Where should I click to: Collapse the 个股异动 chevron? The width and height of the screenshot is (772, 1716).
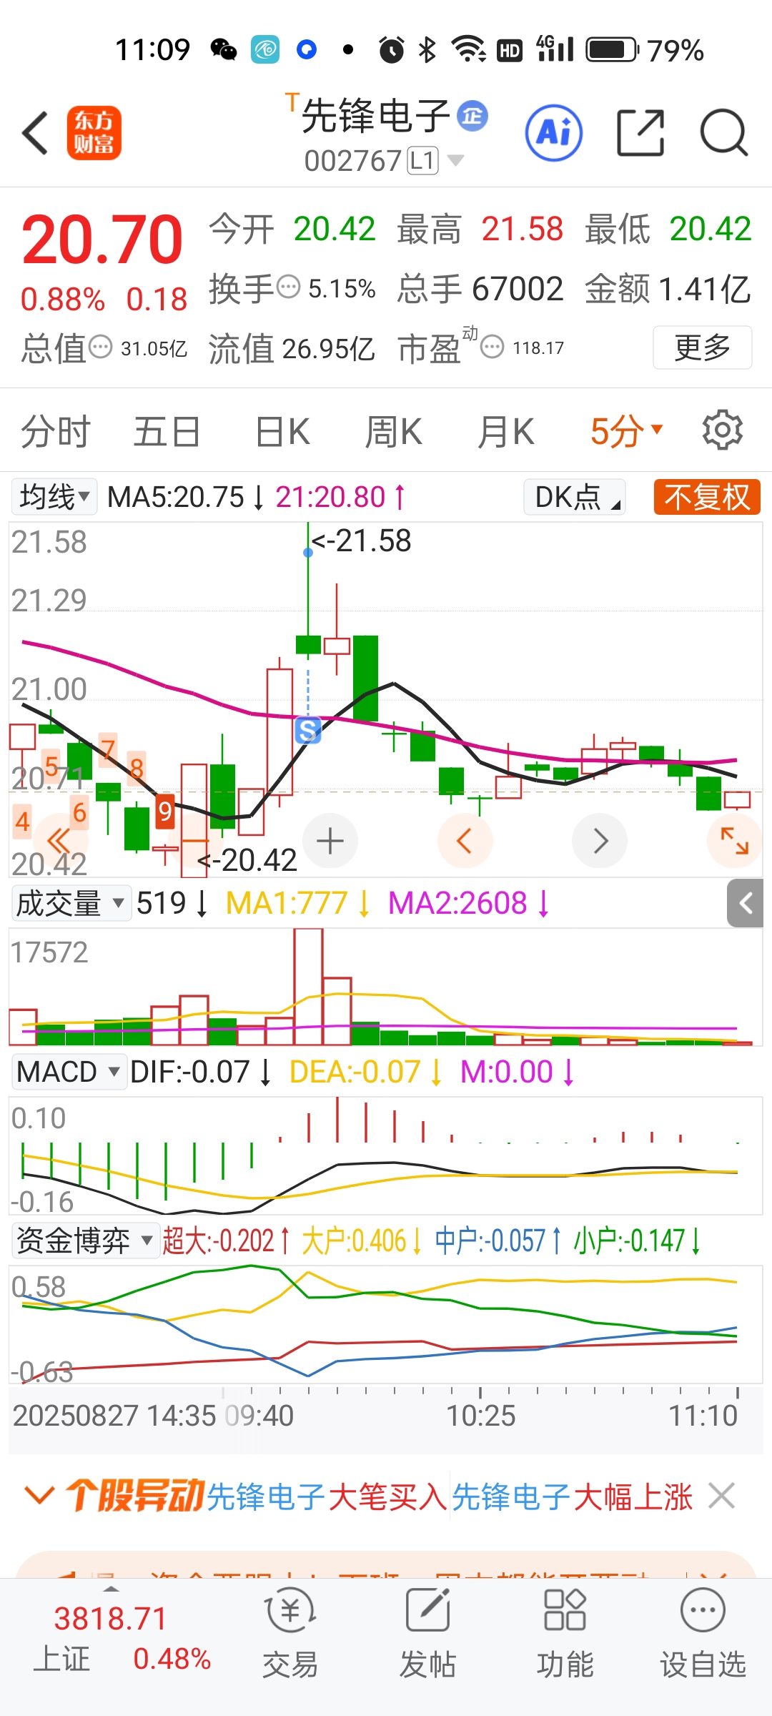tap(39, 1495)
